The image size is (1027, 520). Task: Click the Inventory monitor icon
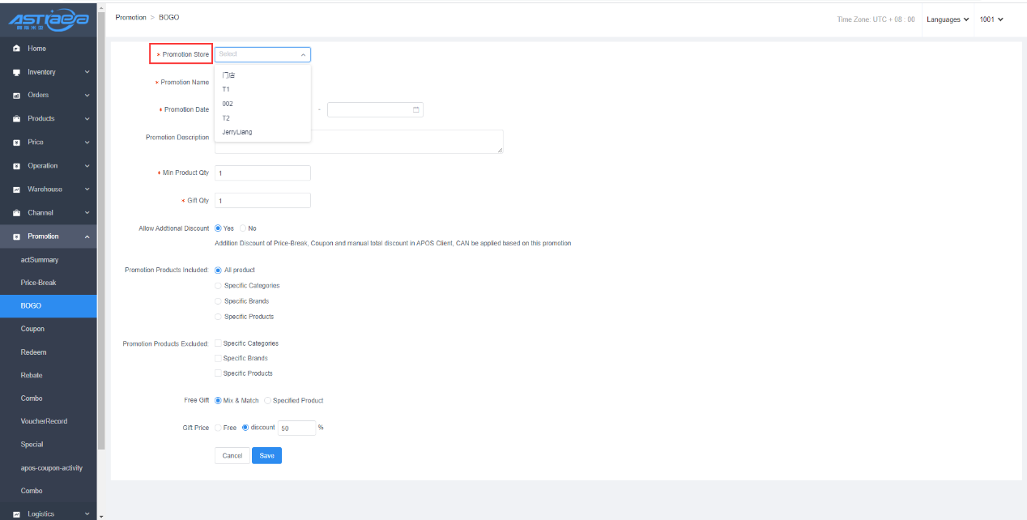click(16, 72)
